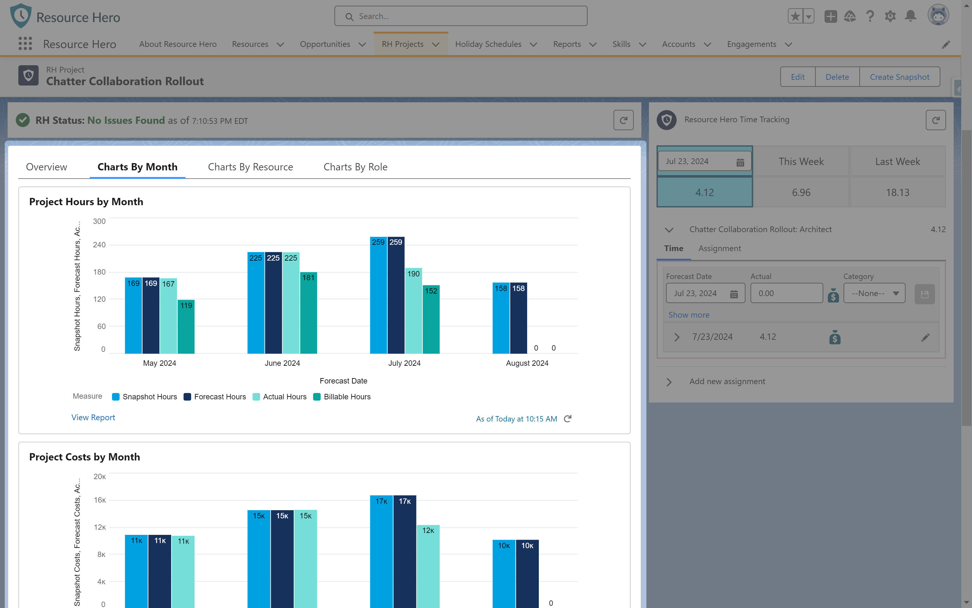Click the search magnifier icon
Screen dimensions: 972x608
pyautogui.click(x=349, y=16)
